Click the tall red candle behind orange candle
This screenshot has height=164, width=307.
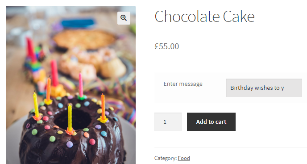tap(54, 73)
